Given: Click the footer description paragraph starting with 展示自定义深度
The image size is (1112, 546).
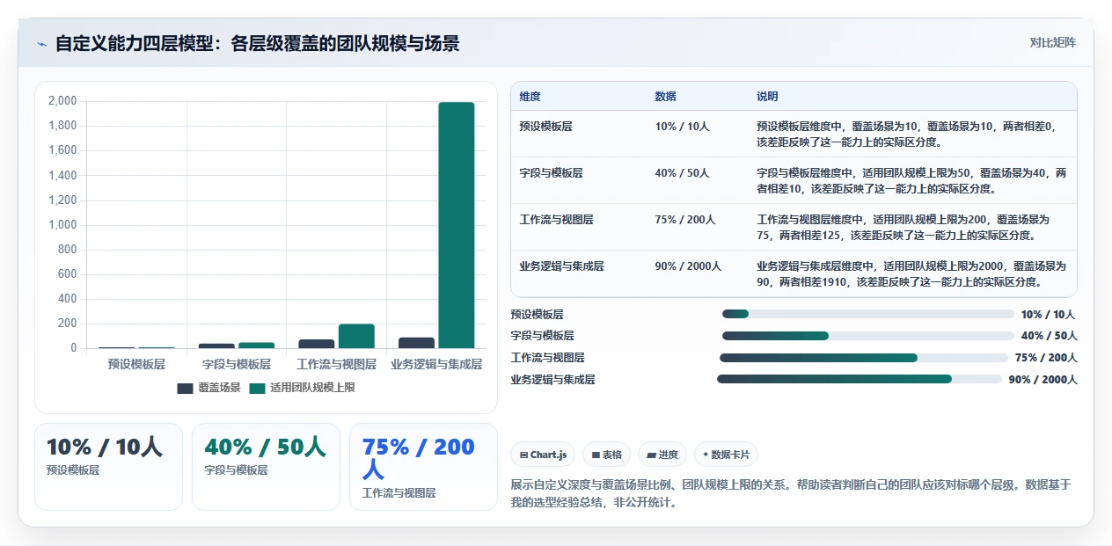Looking at the screenshot, I should [791, 494].
